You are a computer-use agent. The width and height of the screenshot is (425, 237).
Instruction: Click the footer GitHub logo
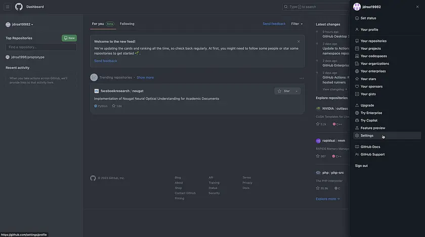[x=93, y=178]
